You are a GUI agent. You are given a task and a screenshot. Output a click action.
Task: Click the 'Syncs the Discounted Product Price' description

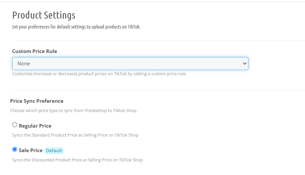(x=77, y=160)
